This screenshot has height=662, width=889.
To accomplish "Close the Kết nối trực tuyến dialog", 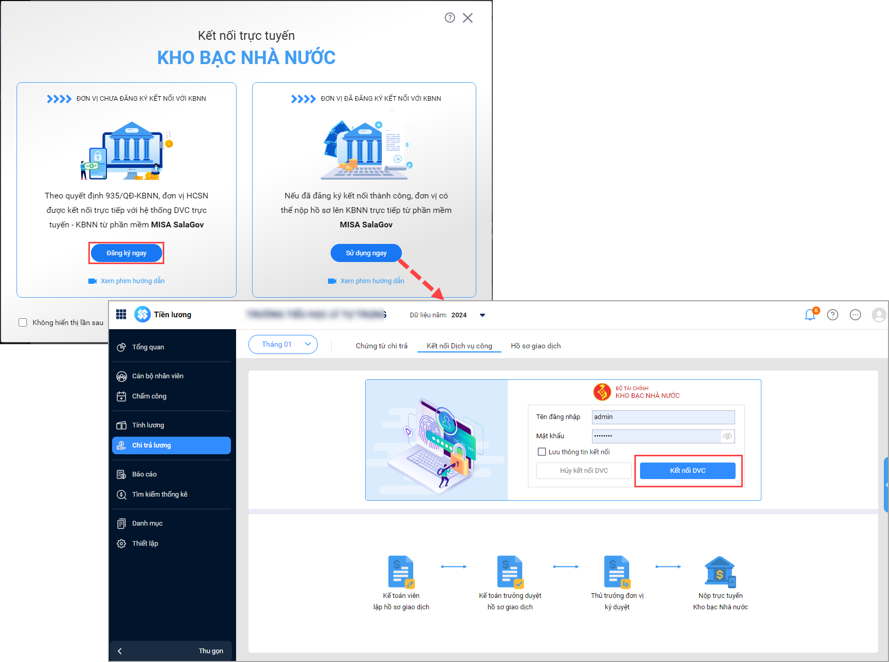I will coord(467,18).
